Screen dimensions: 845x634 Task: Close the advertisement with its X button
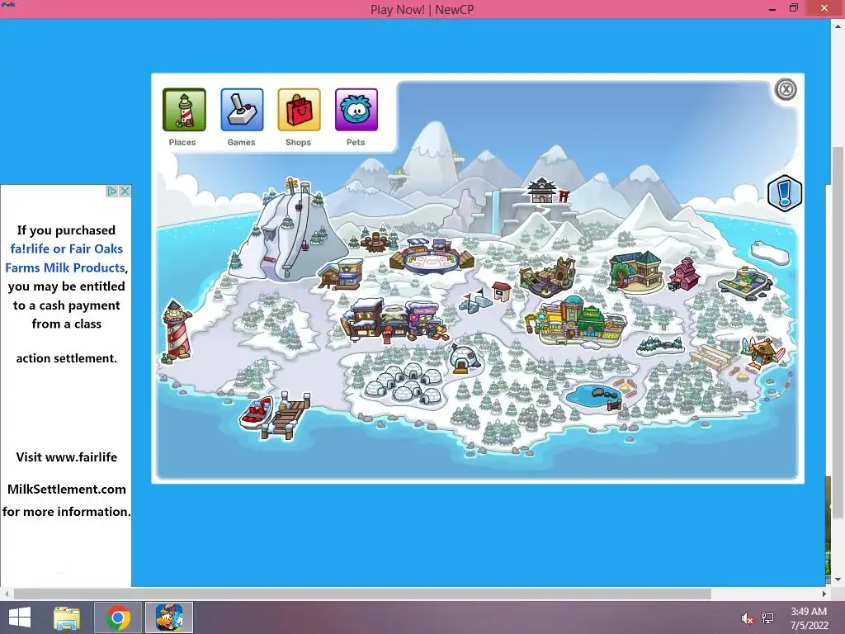pos(125,191)
